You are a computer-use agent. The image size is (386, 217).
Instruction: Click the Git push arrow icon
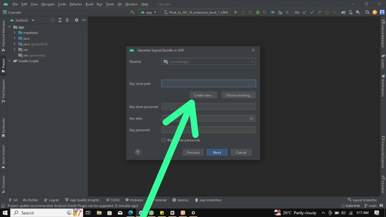[319, 12]
